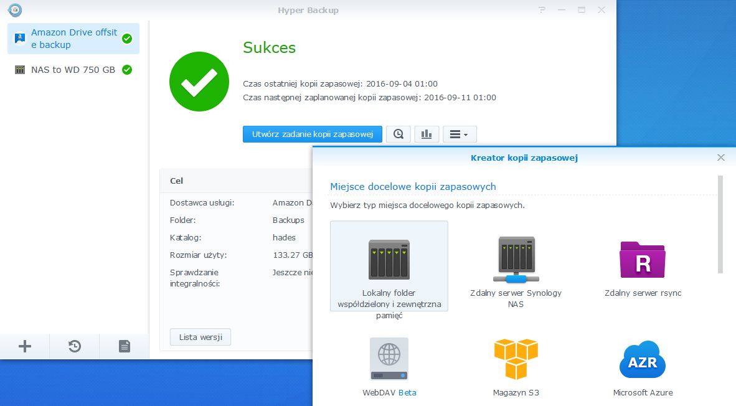Image resolution: width=736 pixels, height=406 pixels.
Task: Click the Kreator kopii zapasowej title
Action: click(x=524, y=158)
